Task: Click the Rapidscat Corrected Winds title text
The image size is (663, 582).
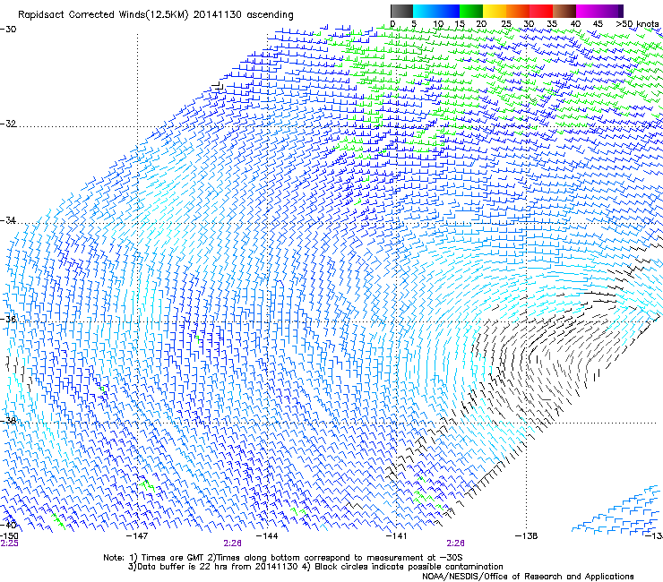Action: click(x=156, y=15)
